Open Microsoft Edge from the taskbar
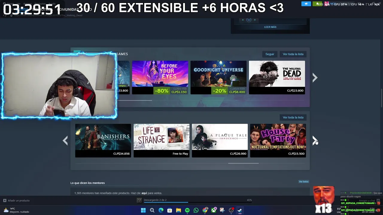The height and width of the screenshot is (215, 383). pos(161,210)
